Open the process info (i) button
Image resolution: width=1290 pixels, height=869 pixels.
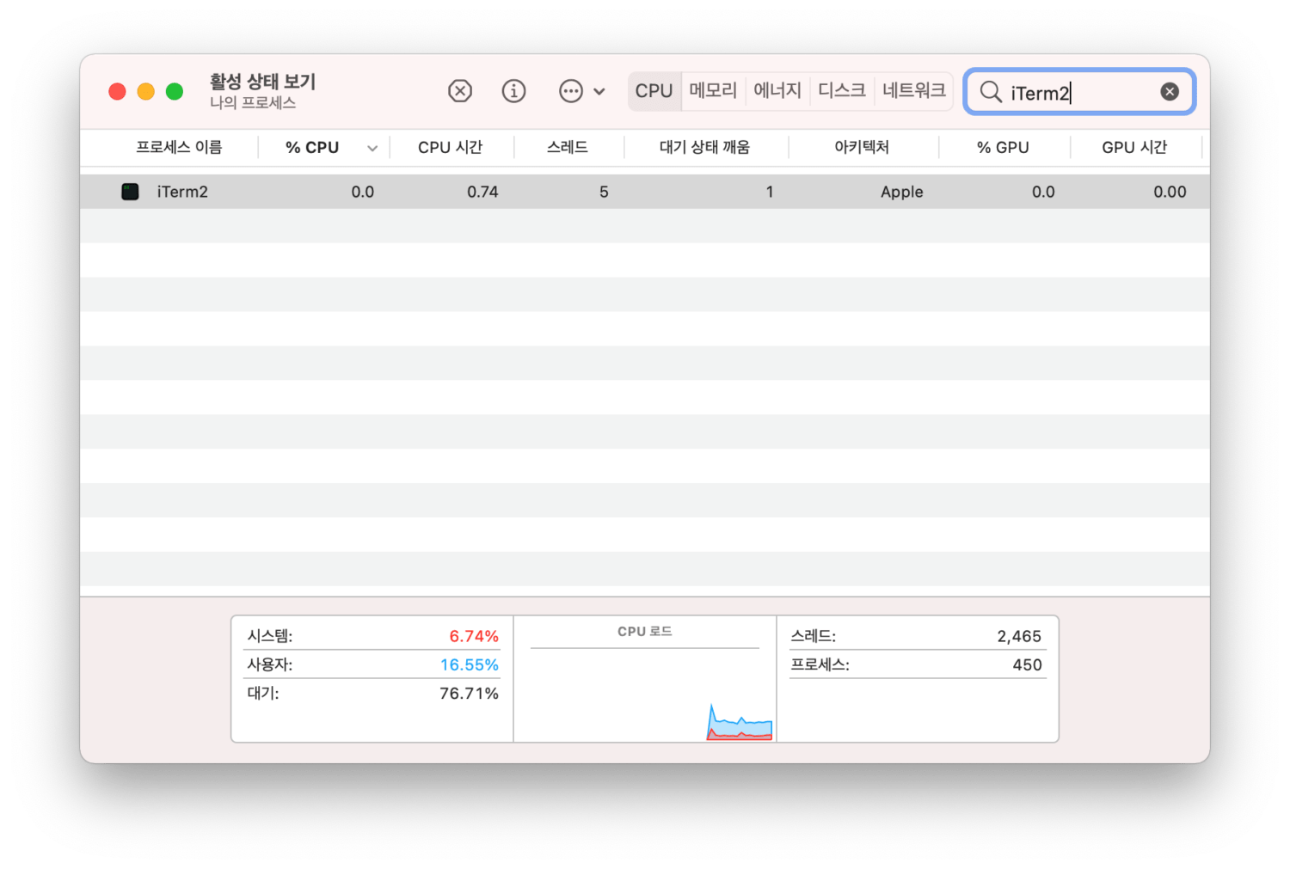click(x=513, y=91)
